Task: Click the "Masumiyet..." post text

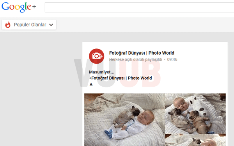Action: point(101,72)
